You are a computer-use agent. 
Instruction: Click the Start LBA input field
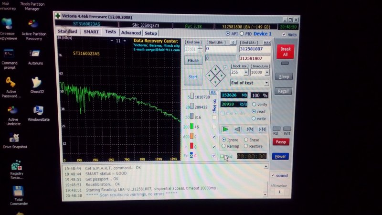221,49
